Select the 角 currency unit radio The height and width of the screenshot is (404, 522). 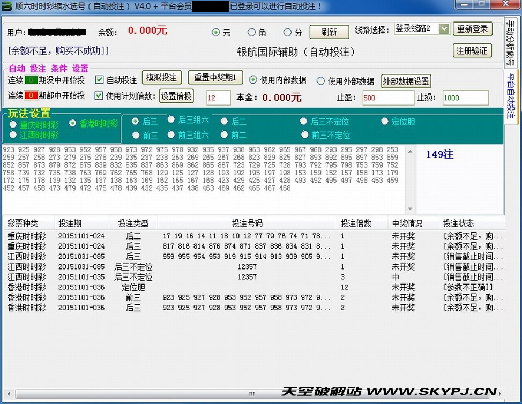(x=251, y=33)
